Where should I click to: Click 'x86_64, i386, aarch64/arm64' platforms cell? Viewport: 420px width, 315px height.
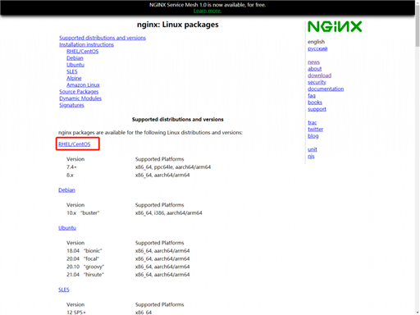tap(169, 213)
